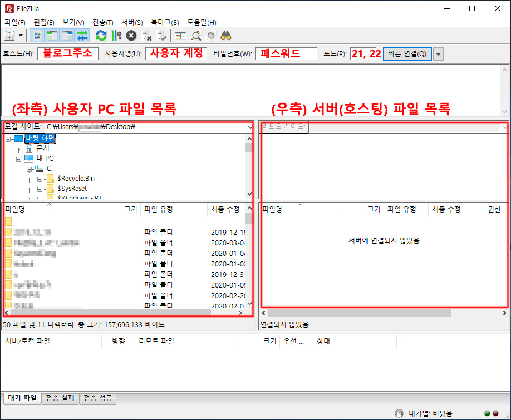Screen dimensions: 511x420
Task: Click the 호스트(H) input field
Action: [x=68, y=54]
